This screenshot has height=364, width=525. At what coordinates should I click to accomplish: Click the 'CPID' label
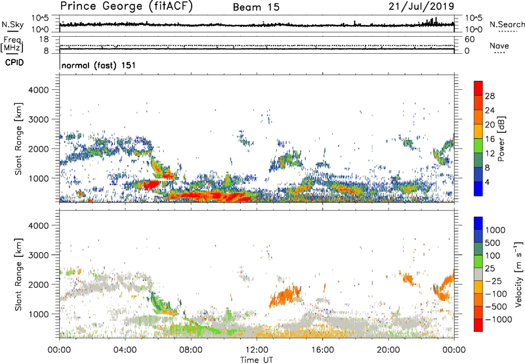[14, 62]
